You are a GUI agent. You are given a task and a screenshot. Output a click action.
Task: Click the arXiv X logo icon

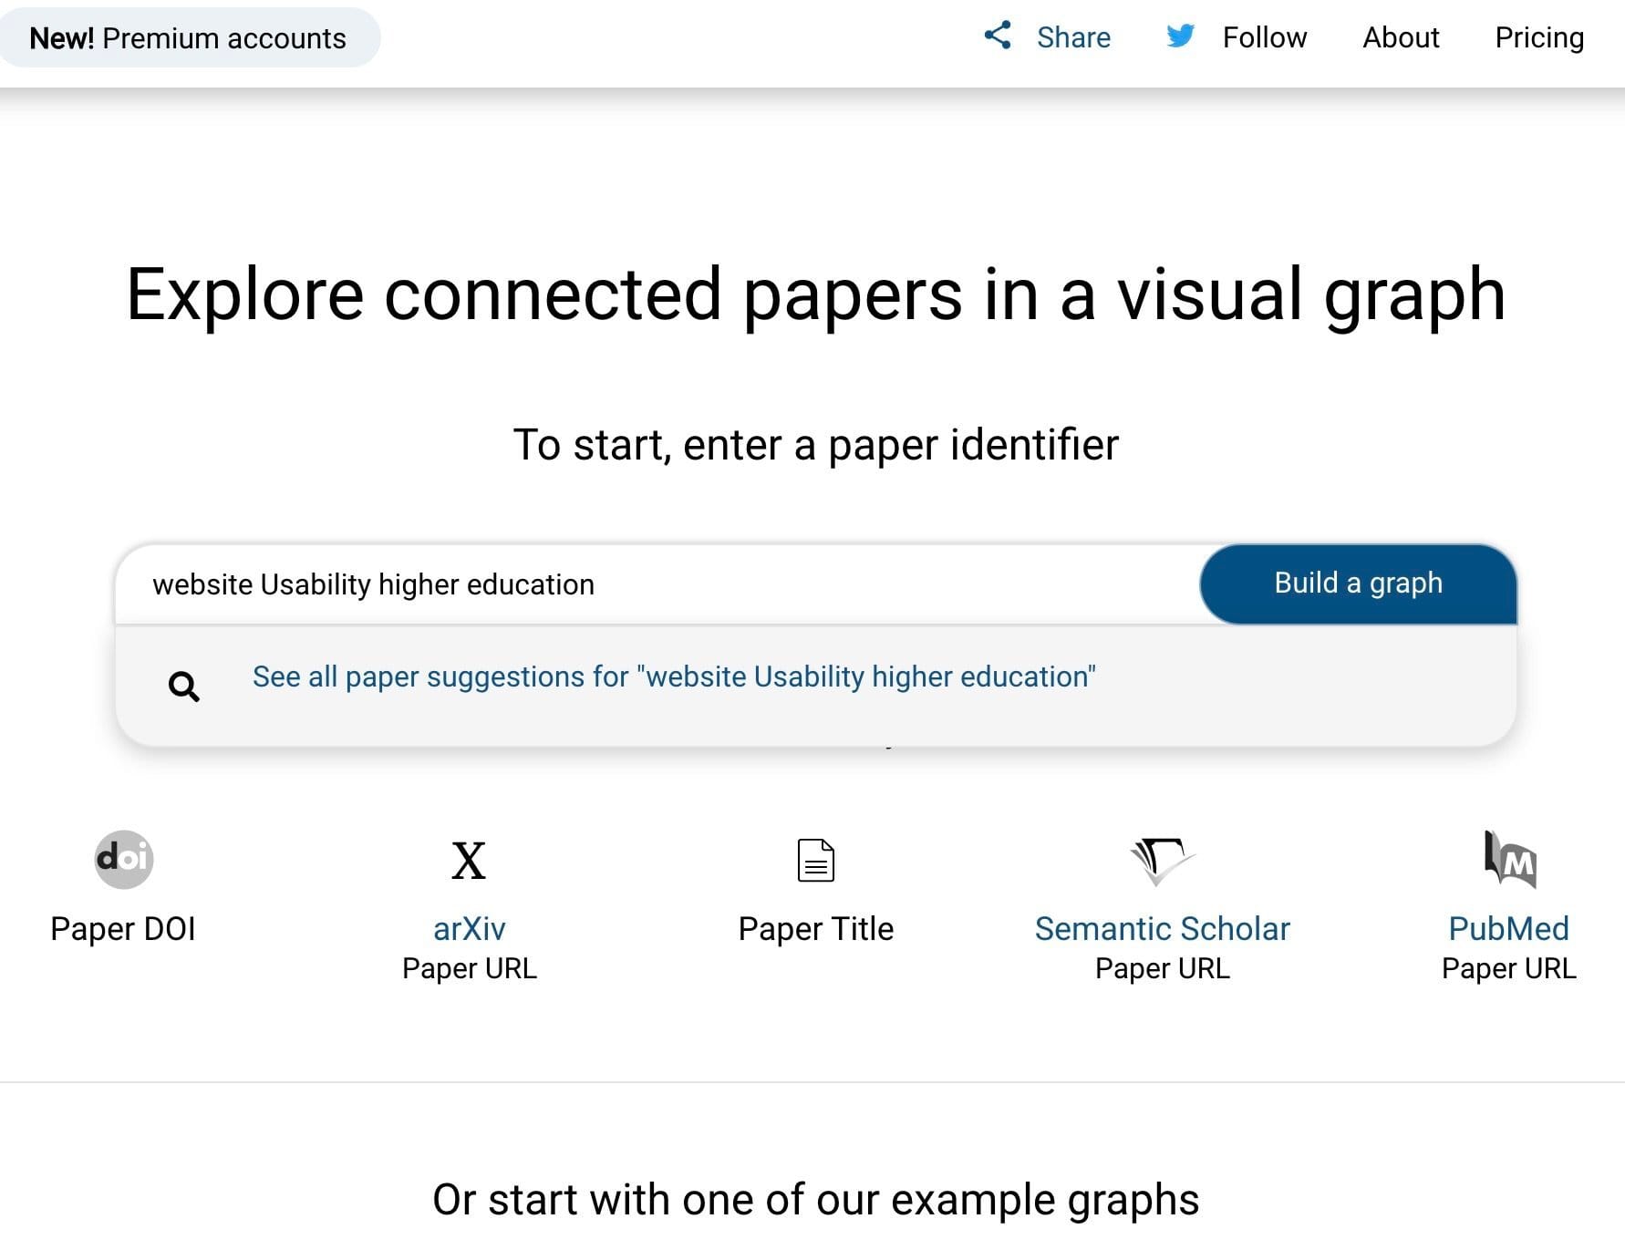click(x=469, y=860)
